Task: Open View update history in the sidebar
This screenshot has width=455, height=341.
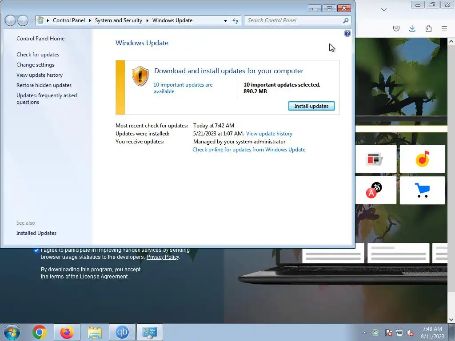Action: pos(40,75)
